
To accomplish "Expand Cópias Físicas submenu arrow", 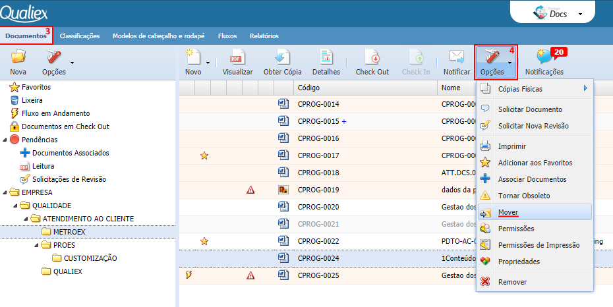I will (x=585, y=88).
